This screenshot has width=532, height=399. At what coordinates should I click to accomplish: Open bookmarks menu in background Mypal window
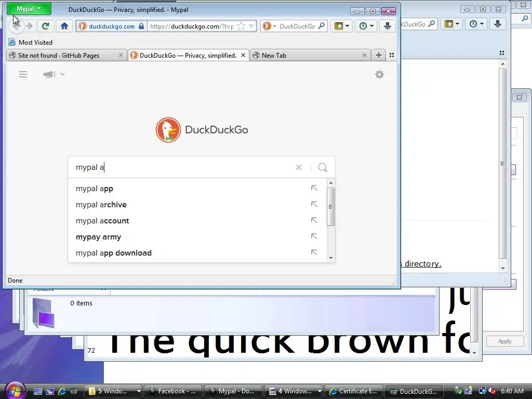point(452,24)
